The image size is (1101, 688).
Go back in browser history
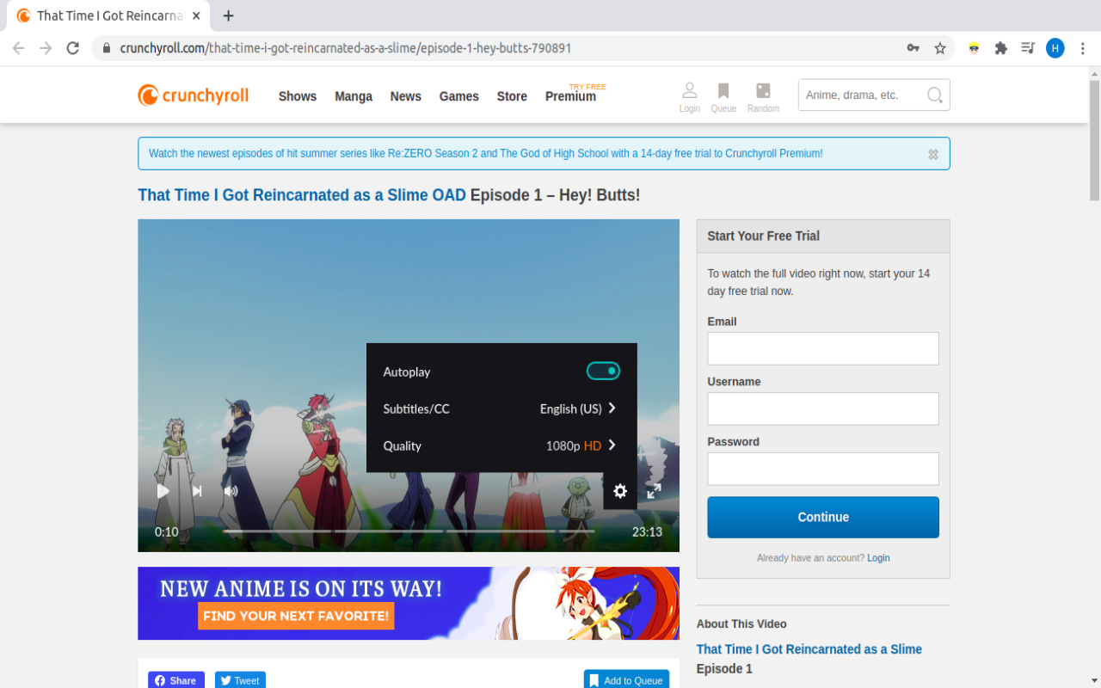[18, 48]
